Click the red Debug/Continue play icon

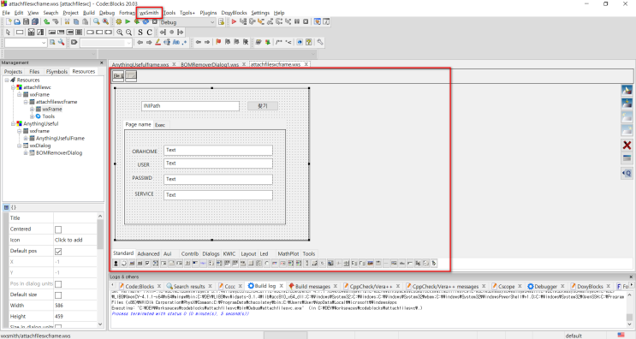click(x=234, y=22)
